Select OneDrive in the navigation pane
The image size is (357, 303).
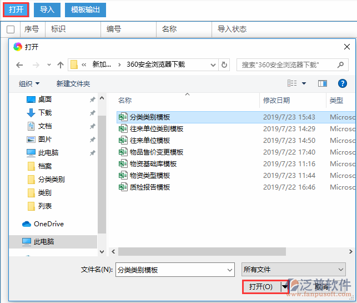48,224
